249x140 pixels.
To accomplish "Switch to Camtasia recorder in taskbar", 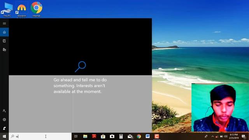I will (157, 136).
